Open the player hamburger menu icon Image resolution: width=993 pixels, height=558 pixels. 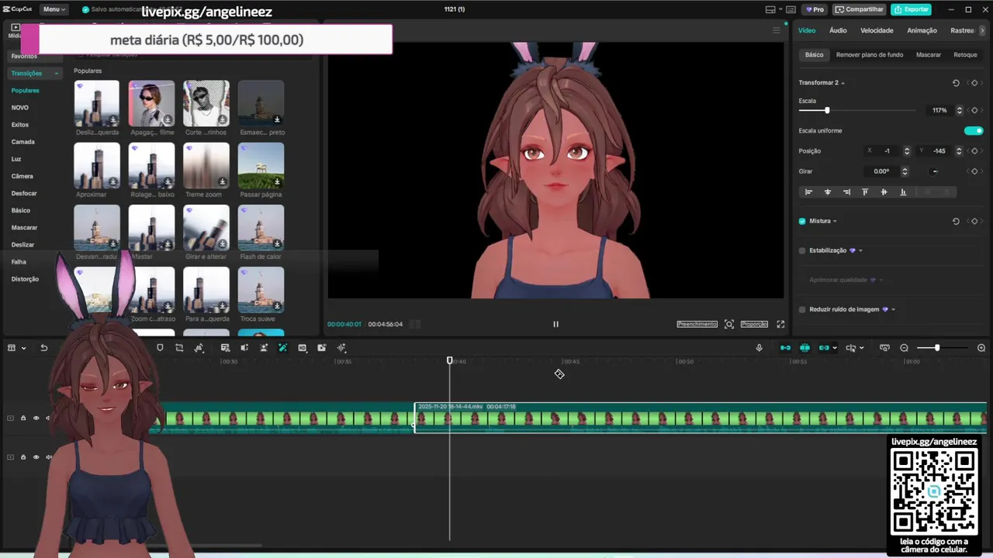(776, 30)
